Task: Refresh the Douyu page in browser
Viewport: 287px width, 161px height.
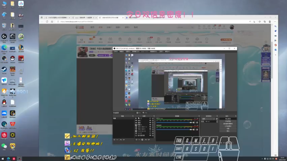Action: (x=47, y=21)
